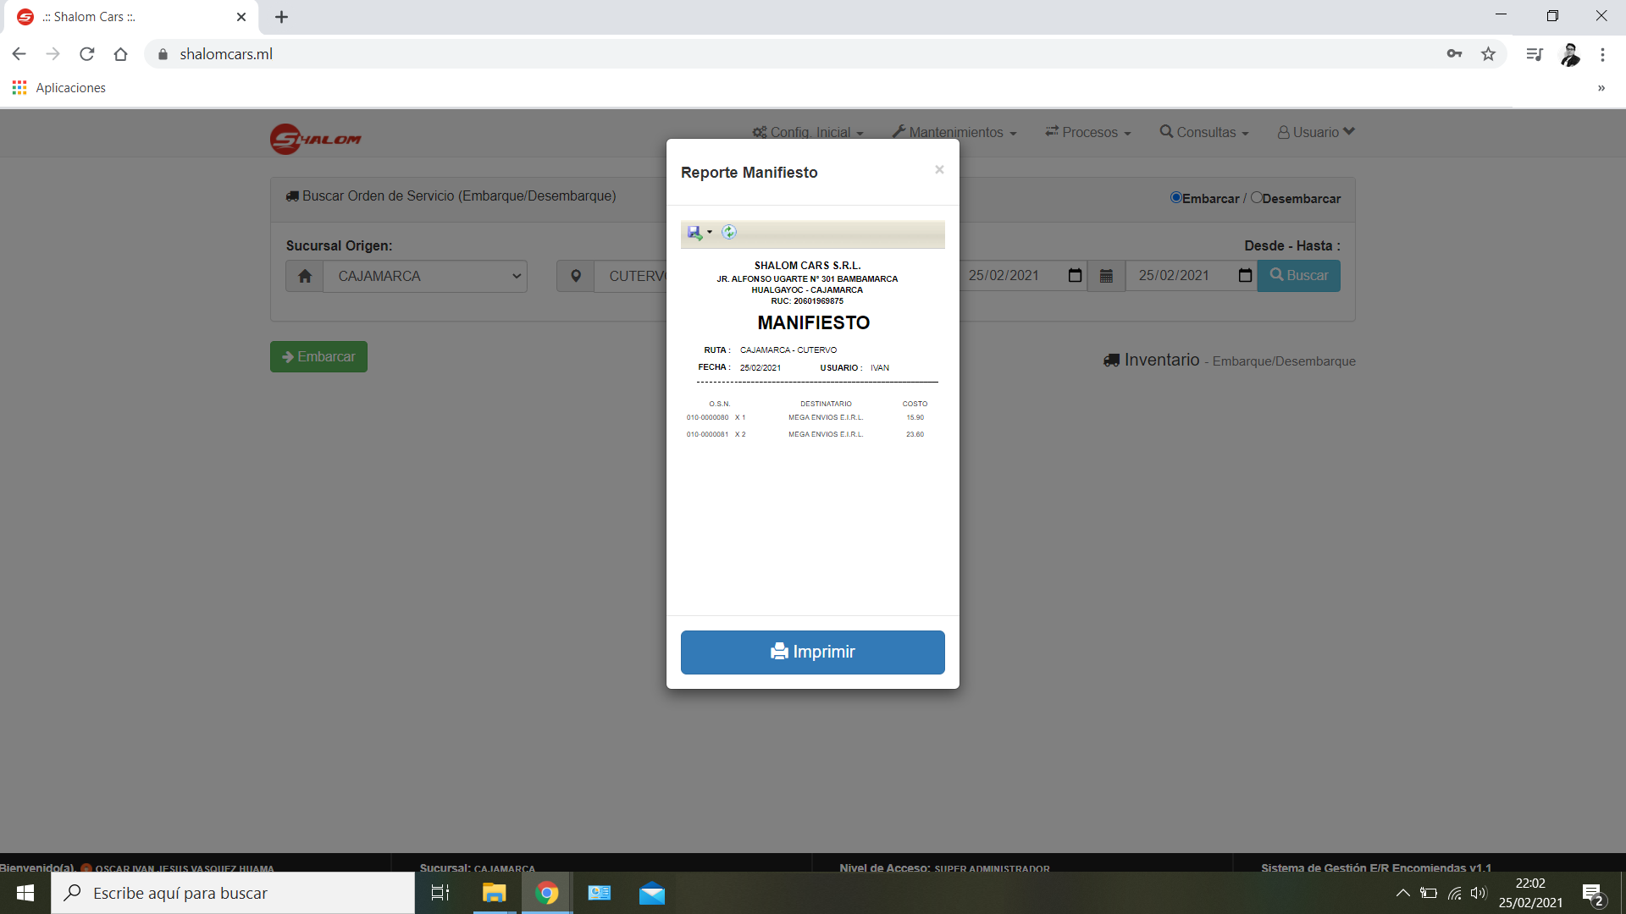This screenshot has height=914, width=1626.
Task: Open the Procesos menu
Action: (1087, 132)
